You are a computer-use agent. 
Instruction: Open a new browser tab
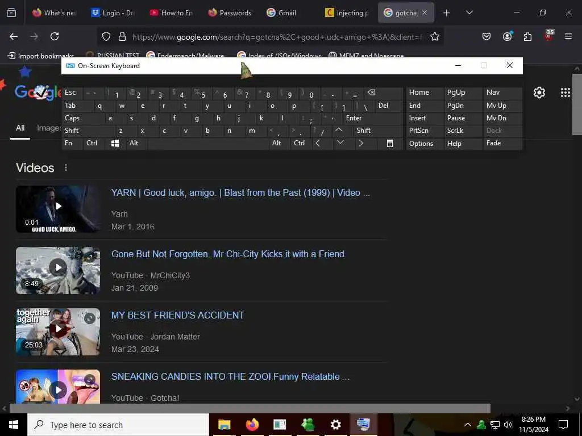click(447, 12)
